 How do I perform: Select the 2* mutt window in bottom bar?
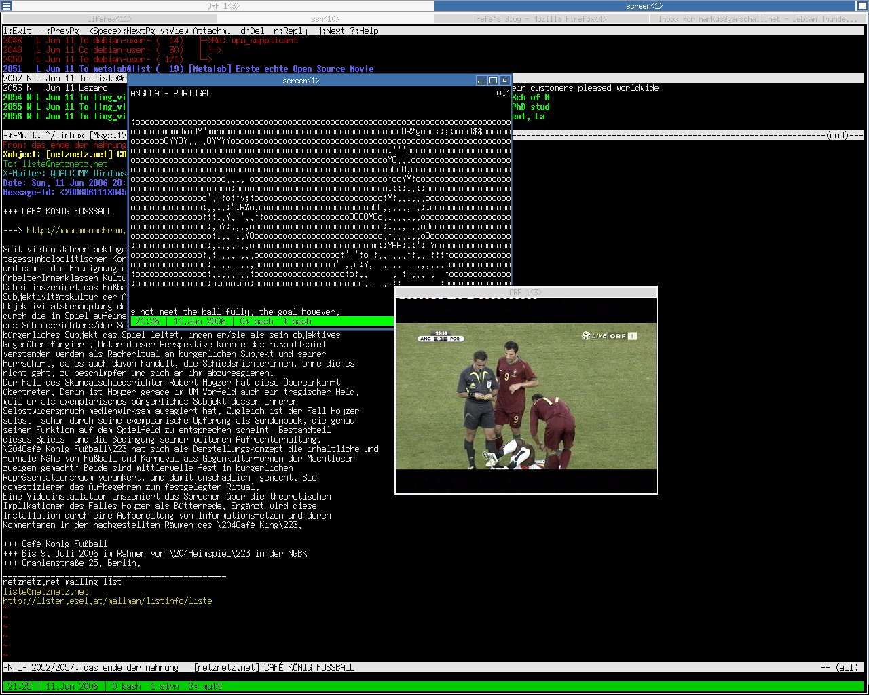point(205,686)
